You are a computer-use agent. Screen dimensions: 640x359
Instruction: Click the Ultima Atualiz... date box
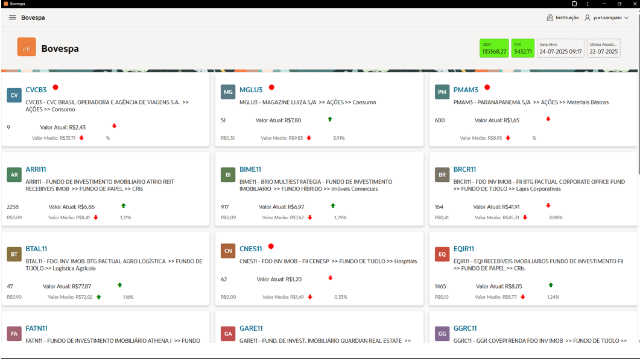pyautogui.click(x=604, y=48)
